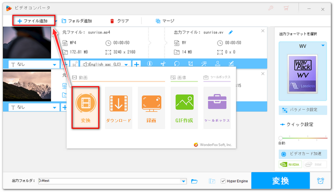334x192 pixels.
Task: Choose the 変換 (Convert) module
Action: (85, 108)
